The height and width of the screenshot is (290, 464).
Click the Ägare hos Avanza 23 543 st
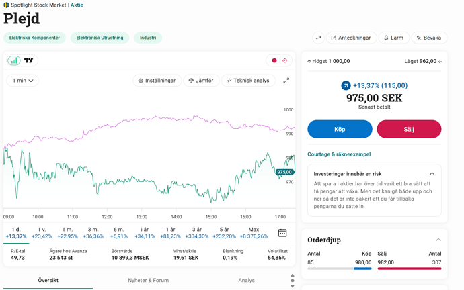click(x=61, y=258)
